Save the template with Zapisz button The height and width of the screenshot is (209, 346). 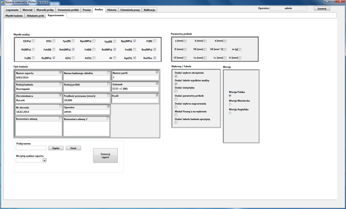tap(56, 148)
